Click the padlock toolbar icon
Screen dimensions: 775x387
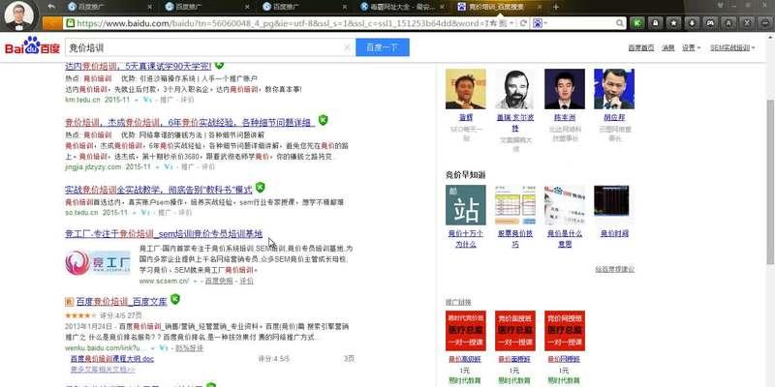coord(656,22)
